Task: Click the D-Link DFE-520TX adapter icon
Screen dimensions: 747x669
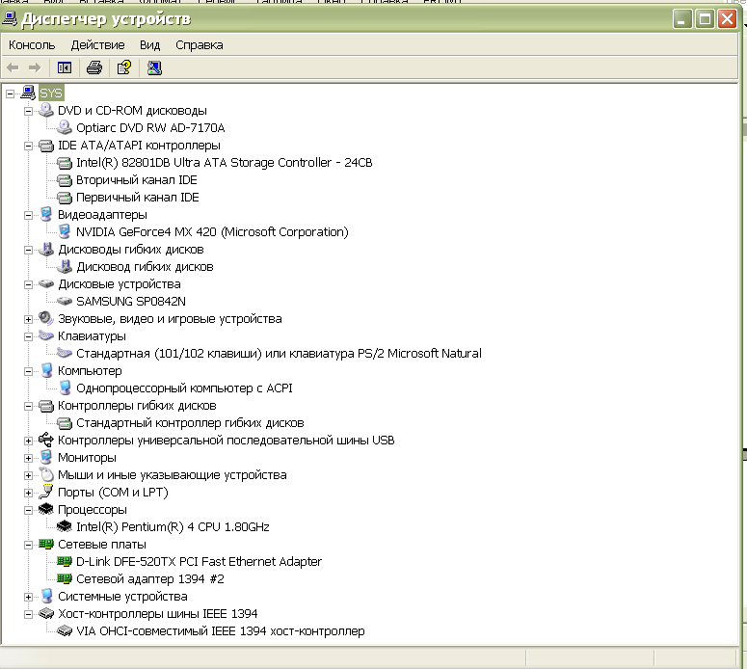Action: 65,561
